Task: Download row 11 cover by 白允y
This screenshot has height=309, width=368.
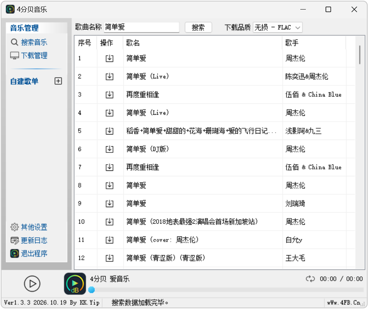Action: pyautogui.click(x=109, y=240)
